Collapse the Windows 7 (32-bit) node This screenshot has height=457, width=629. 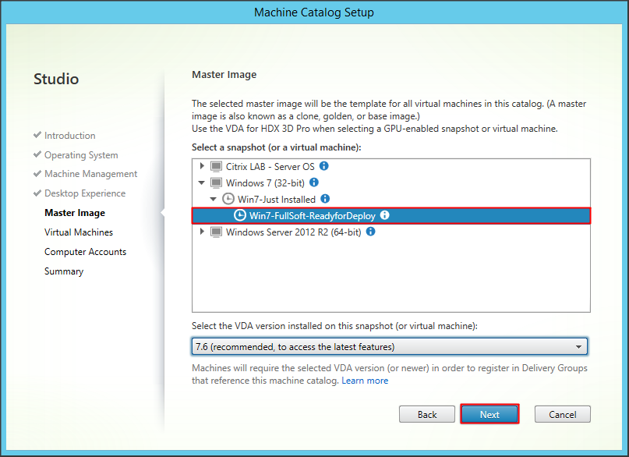[203, 182]
